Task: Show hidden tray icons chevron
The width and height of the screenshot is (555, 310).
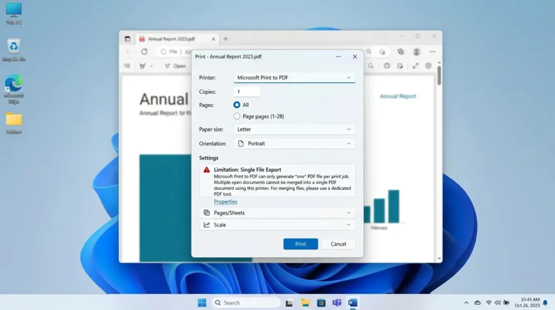Action: 466,302
